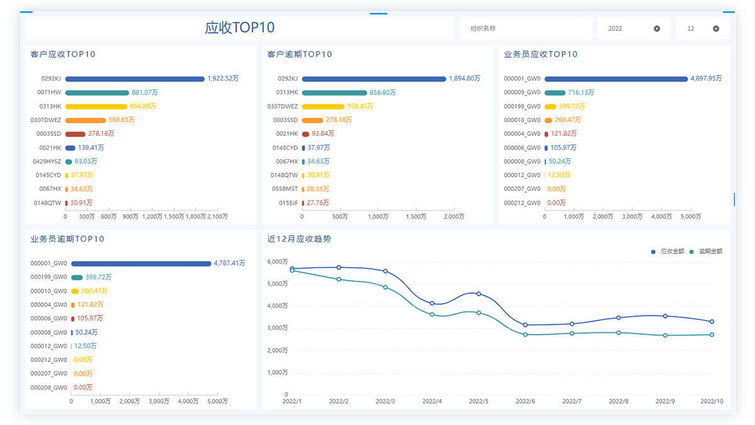
Task: Clear the month 12 filter
Action: [716, 28]
